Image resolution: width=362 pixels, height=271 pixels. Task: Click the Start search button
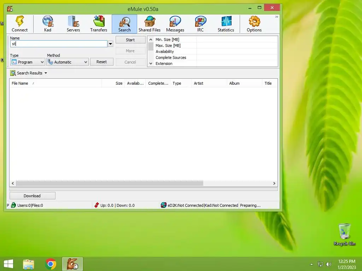130,40
